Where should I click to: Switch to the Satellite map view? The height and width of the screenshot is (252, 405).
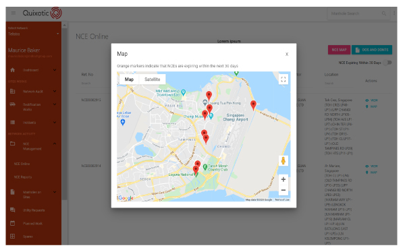tap(152, 80)
